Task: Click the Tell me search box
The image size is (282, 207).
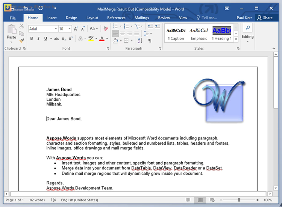Action: (x=207, y=18)
